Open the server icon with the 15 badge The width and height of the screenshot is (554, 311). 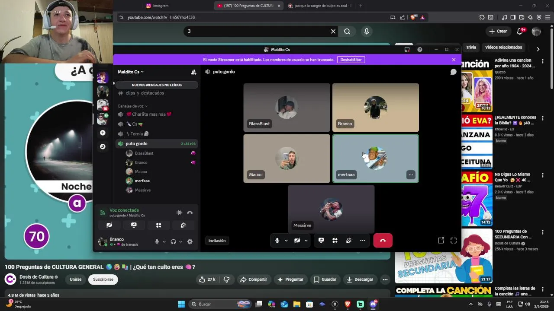coord(103,105)
